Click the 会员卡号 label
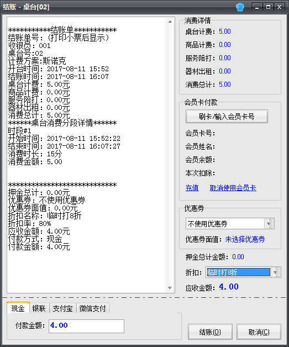This screenshot has height=347, width=289. 200,133
